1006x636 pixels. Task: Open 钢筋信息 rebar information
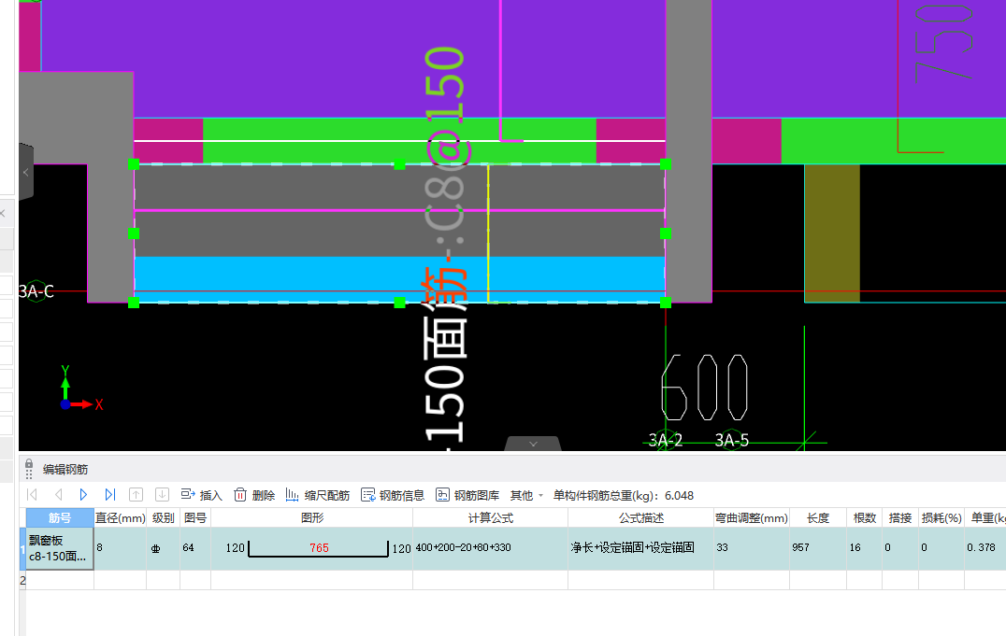(393, 495)
